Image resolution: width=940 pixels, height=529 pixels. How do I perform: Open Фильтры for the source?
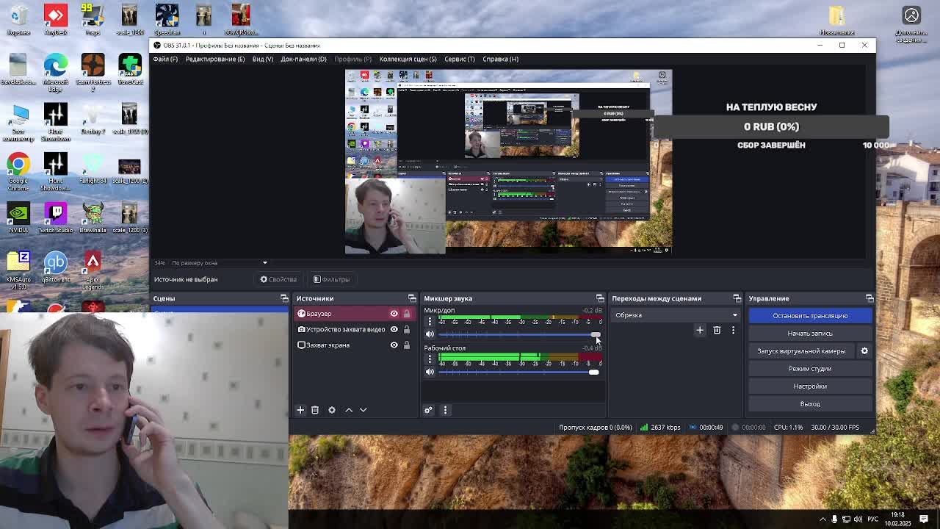331,279
